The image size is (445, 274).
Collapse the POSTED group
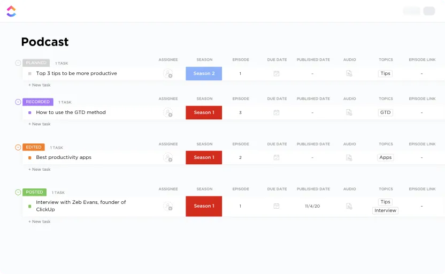18,192
